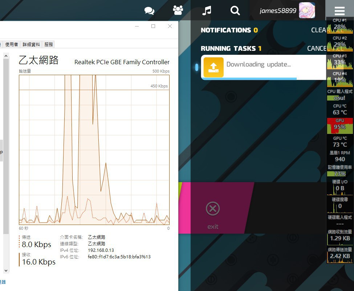The height and width of the screenshot is (291, 354).
Task: Click the scrollbar down arrow
Action: [6, 270]
